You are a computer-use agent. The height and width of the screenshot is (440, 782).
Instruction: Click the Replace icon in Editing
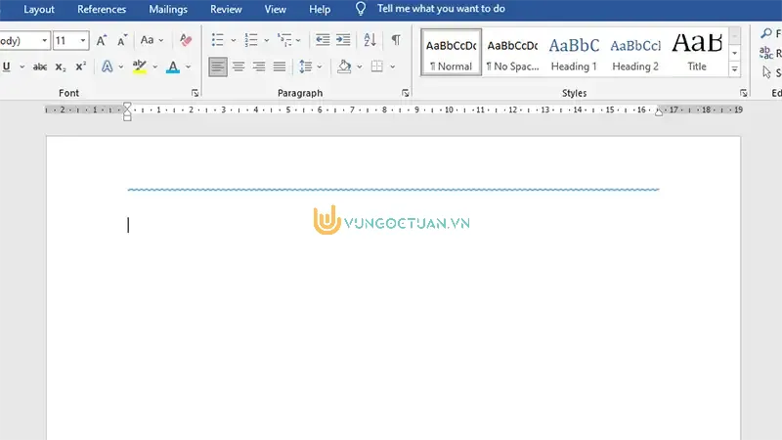(766, 53)
